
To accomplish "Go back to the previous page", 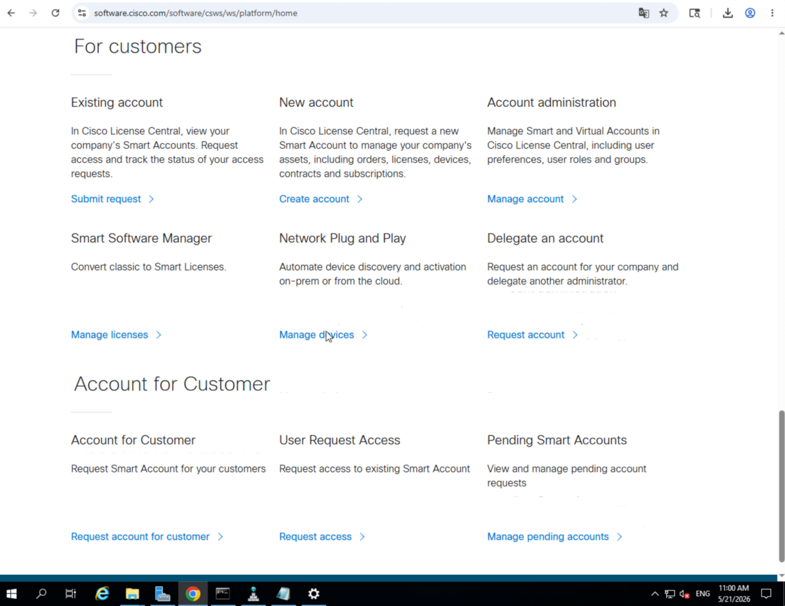I will tap(11, 13).
